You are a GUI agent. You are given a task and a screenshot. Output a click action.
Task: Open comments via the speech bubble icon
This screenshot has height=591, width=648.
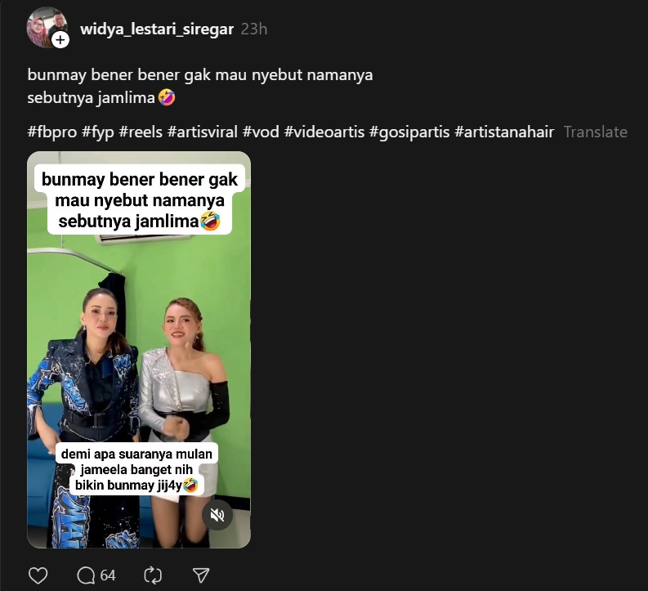(86, 575)
